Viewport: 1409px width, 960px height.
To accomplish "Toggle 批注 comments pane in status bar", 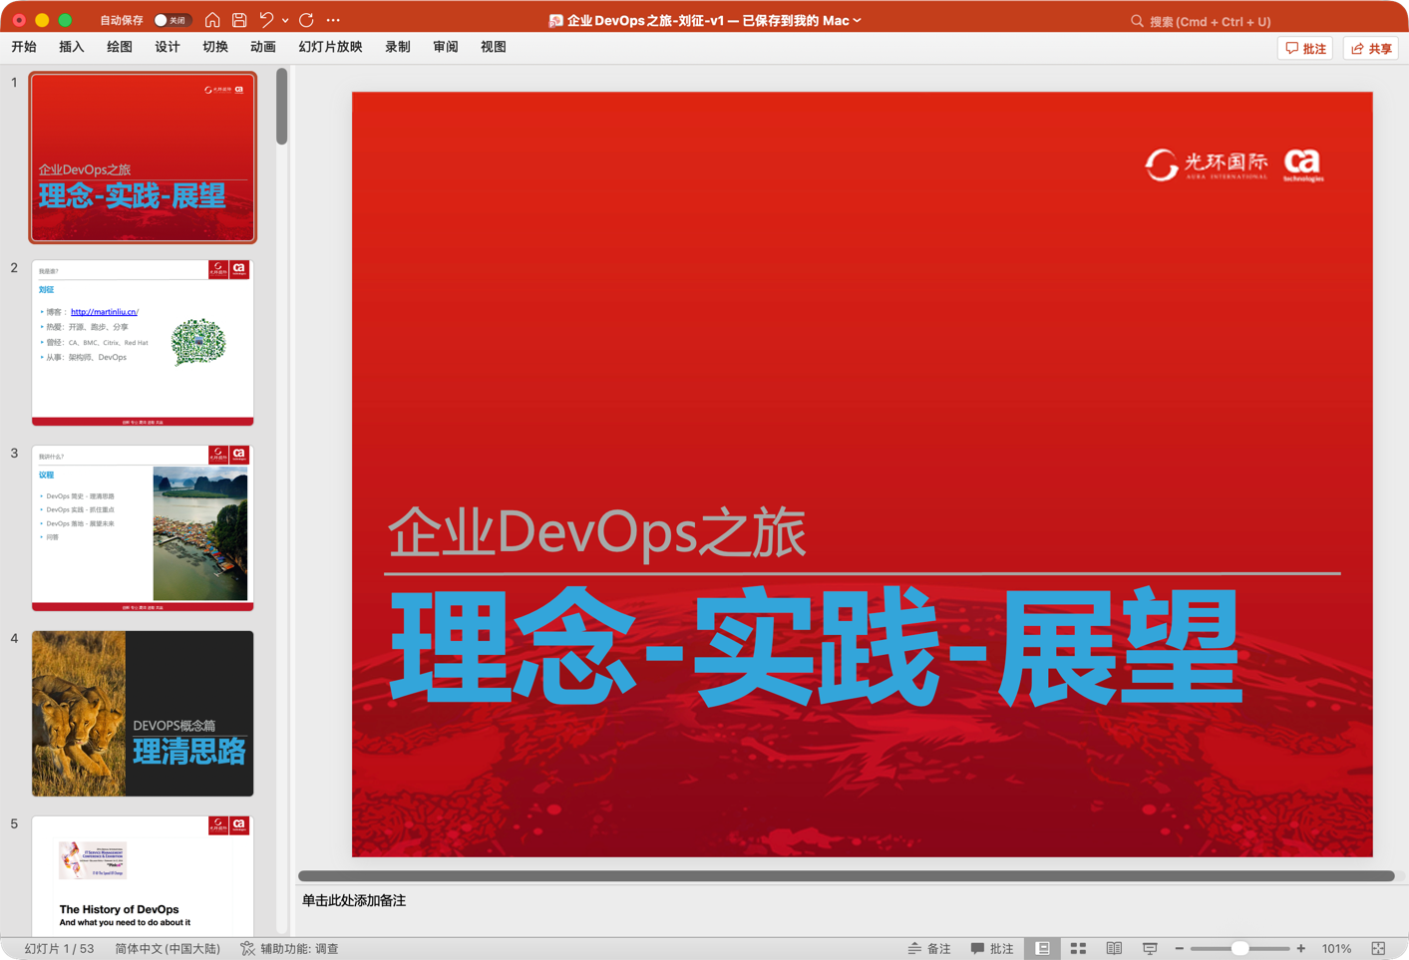I will click(x=992, y=948).
